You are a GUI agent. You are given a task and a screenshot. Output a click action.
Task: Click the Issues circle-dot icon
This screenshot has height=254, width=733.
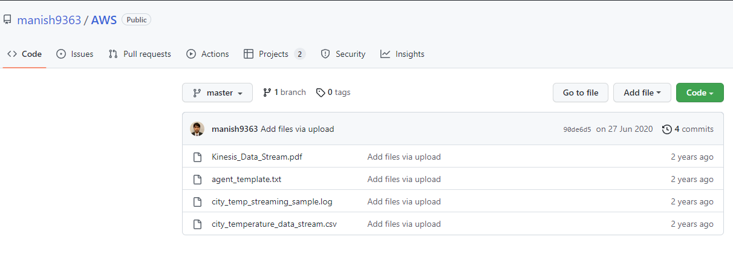pos(61,54)
